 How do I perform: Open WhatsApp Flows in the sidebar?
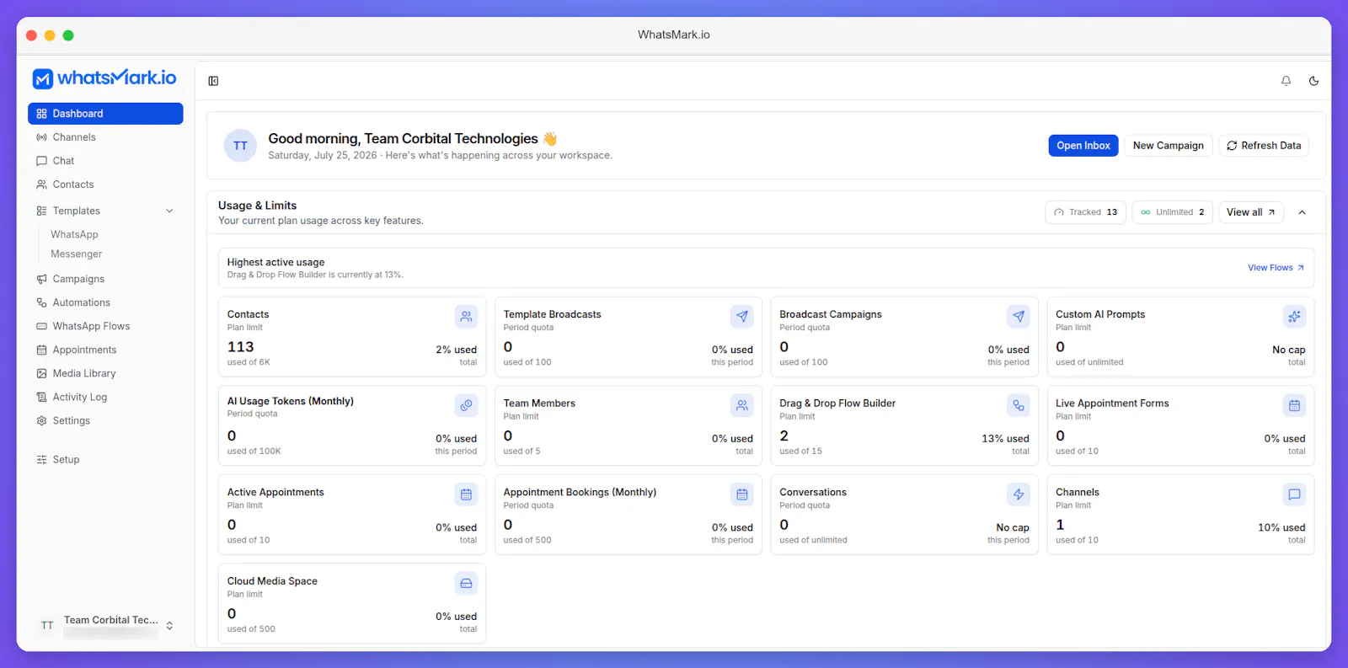pyautogui.click(x=105, y=326)
